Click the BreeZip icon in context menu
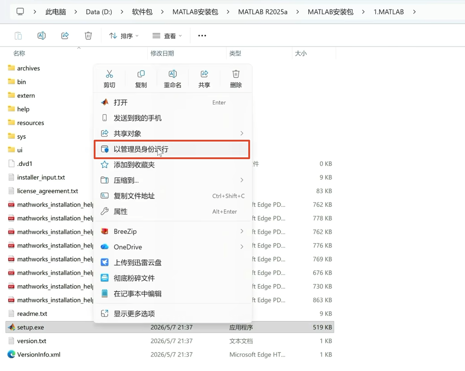The height and width of the screenshot is (371, 465). click(x=105, y=231)
